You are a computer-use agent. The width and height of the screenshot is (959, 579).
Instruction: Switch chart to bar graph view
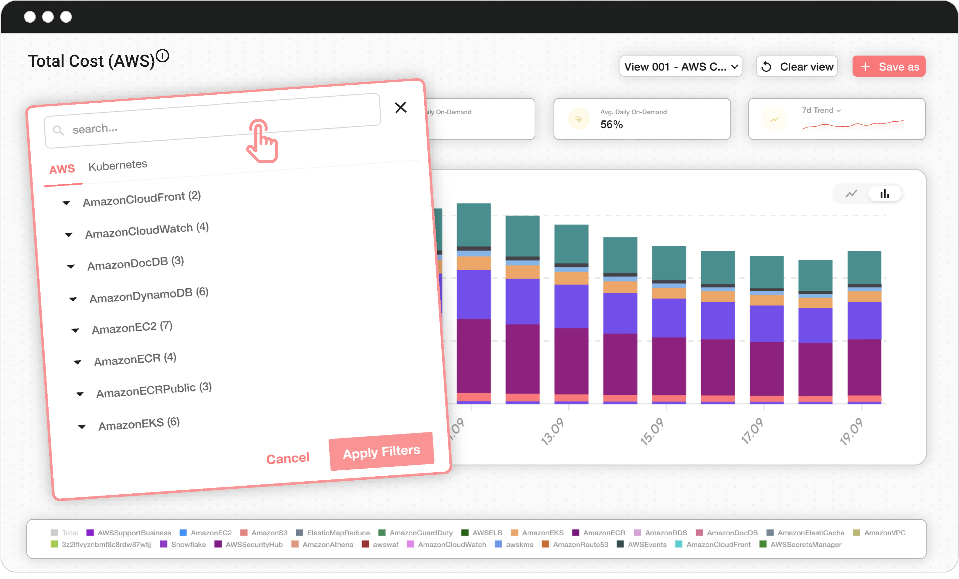(x=885, y=194)
